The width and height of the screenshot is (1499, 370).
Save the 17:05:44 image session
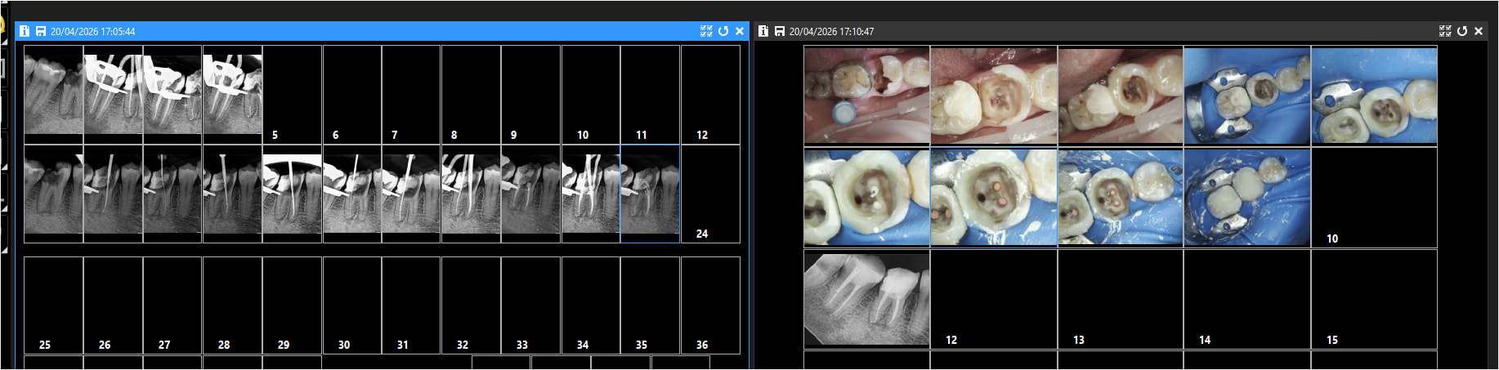40,31
